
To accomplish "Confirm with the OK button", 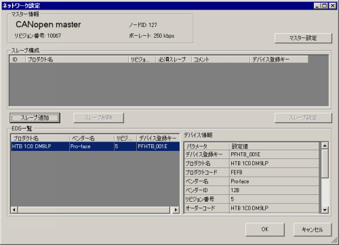I will tap(265, 229).
